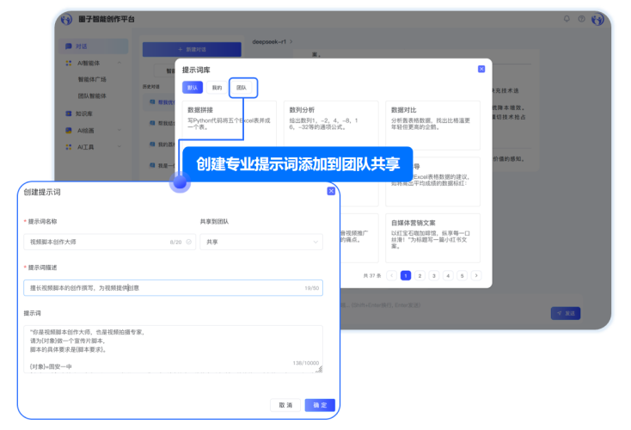Go to page 4 in pagination
Viewport: 631px width, 430px height.
(448, 275)
